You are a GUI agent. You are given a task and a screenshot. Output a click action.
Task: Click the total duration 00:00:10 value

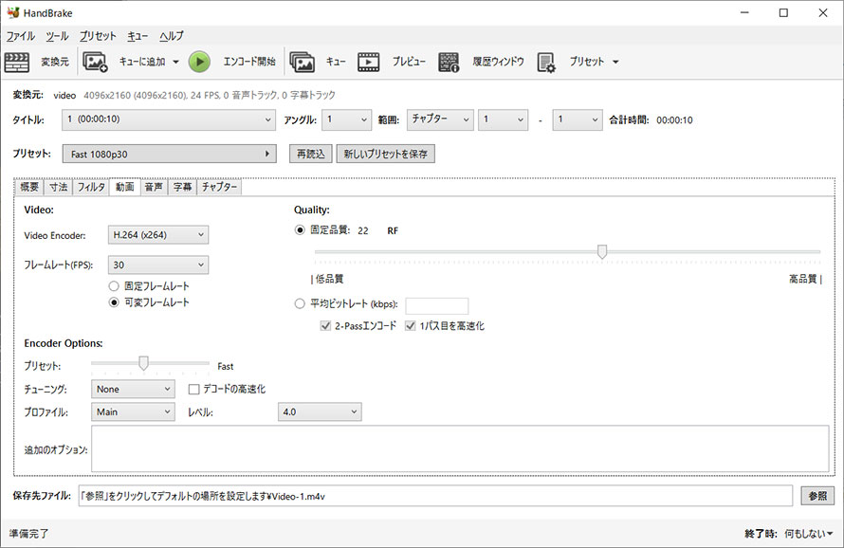674,120
